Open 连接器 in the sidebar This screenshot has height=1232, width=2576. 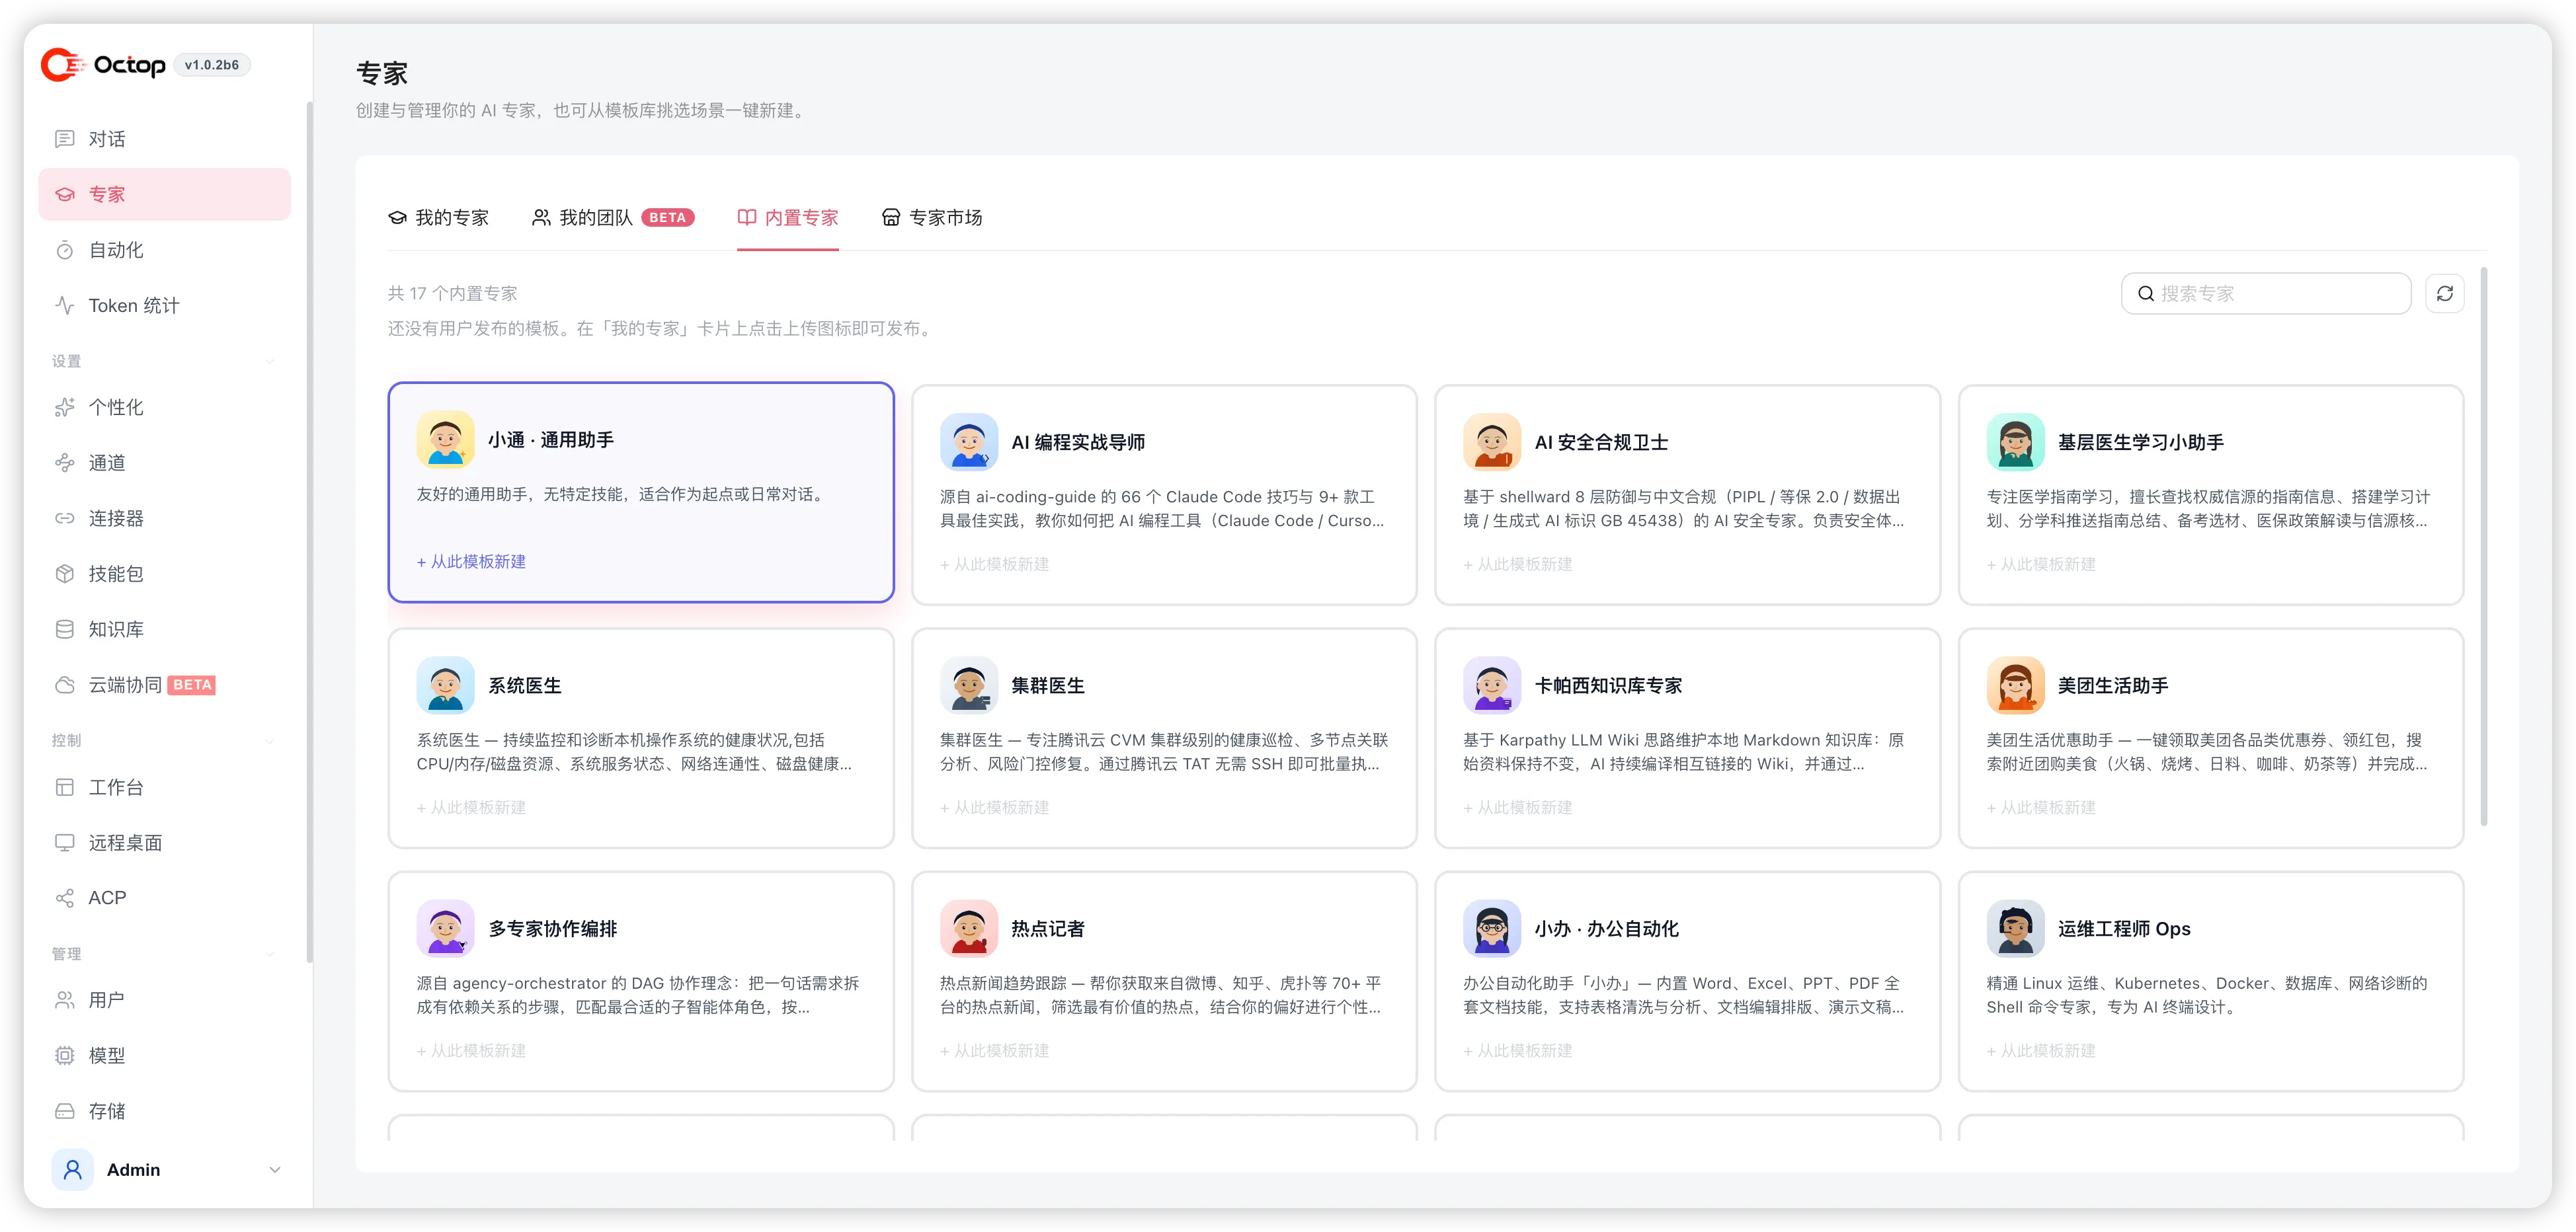click(164, 518)
